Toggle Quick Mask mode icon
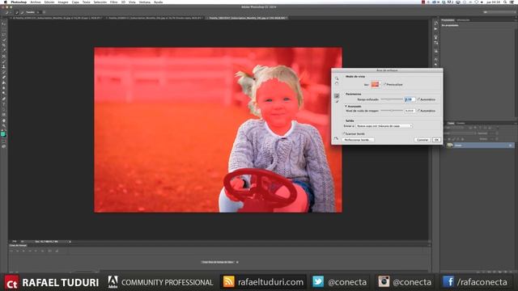The height and width of the screenshot is (291, 518). click(x=3, y=141)
